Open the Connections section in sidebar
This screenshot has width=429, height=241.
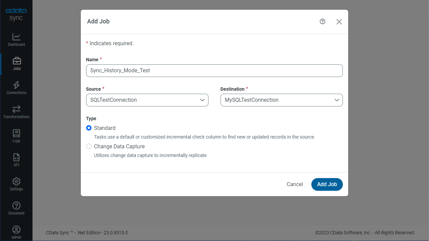pos(16,88)
